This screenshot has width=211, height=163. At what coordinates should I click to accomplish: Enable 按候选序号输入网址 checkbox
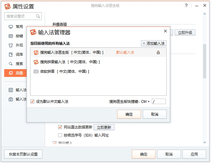60,135
